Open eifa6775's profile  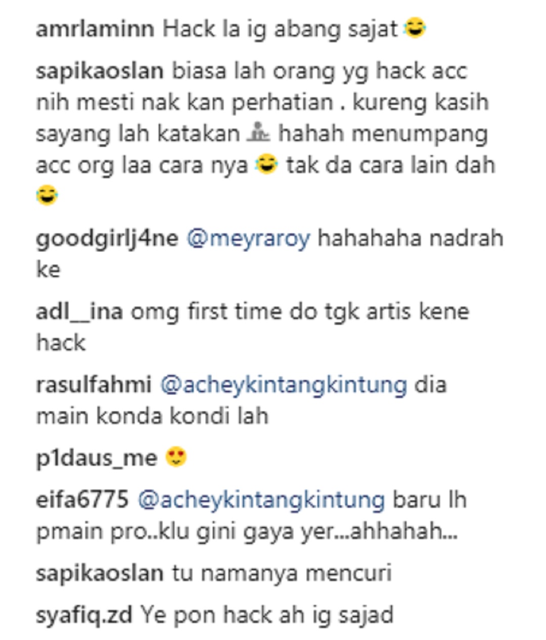[x=82, y=500]
